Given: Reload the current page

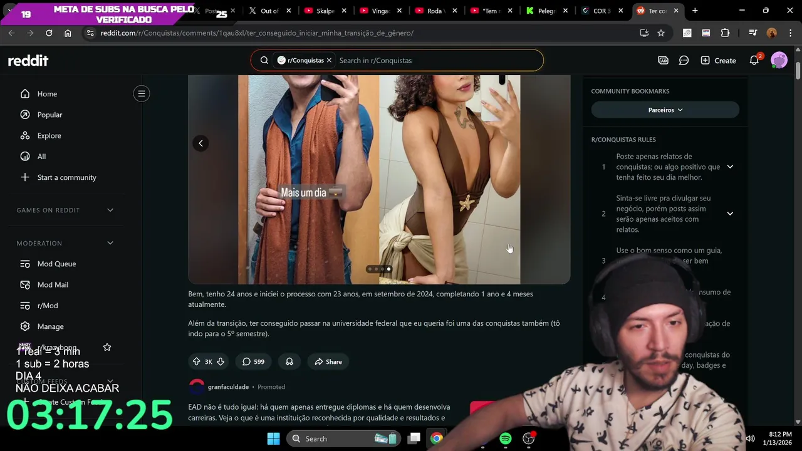Looking at the screenshot, I should pyautogui.click(x=49, y=33).
